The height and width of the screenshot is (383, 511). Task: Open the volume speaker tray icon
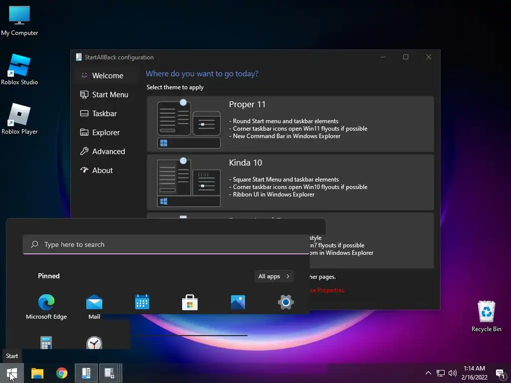(x=452, y=373)
